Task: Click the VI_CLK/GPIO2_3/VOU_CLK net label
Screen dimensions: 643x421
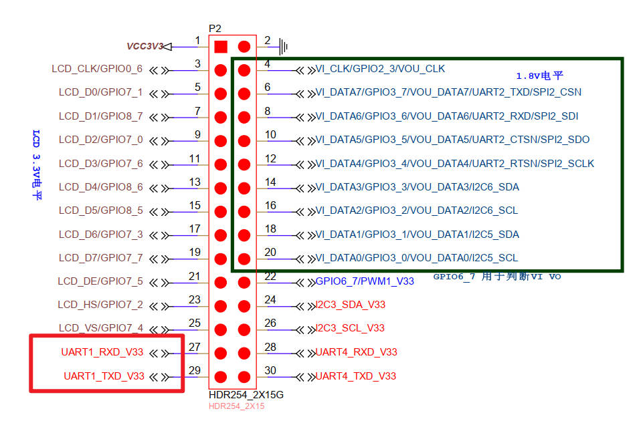Action: tap(380, 69)
